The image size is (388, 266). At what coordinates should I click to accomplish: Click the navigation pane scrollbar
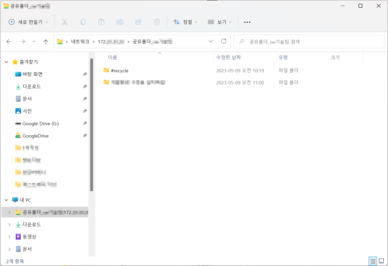point(92,125)
